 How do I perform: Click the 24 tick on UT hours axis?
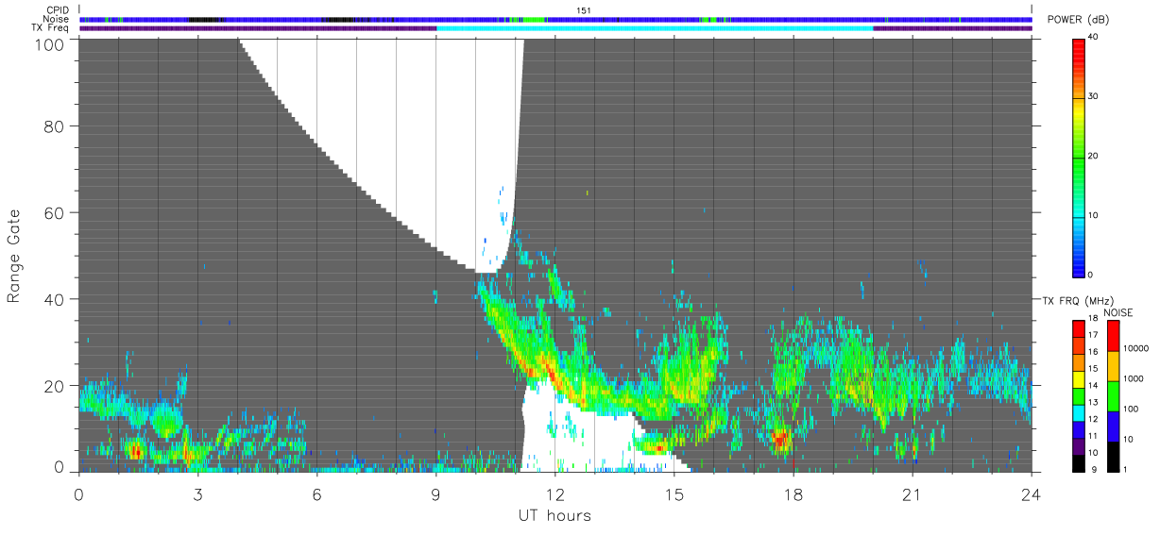pos(1031,493)
